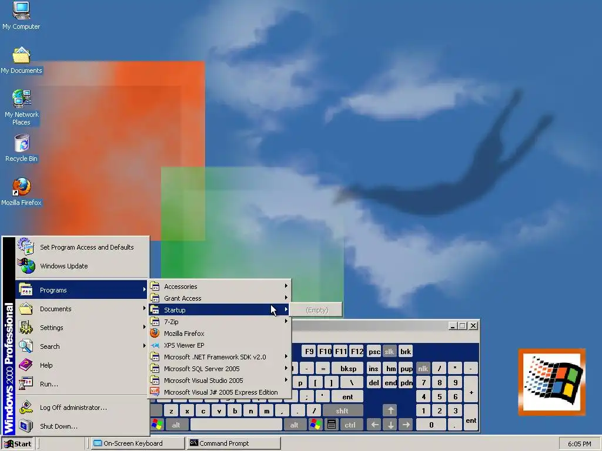Click the Documents folder icon in Start menu
602x451 pixels.
click(26, 308)
